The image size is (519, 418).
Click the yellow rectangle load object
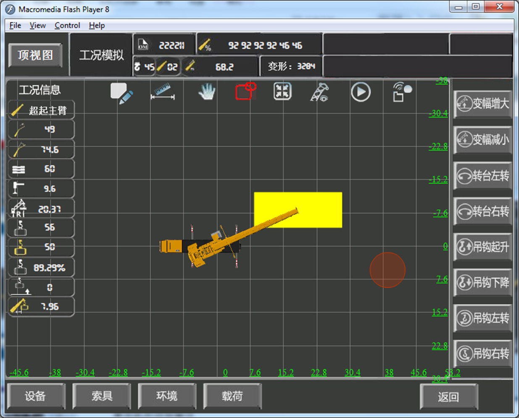[x=319, y=201]
